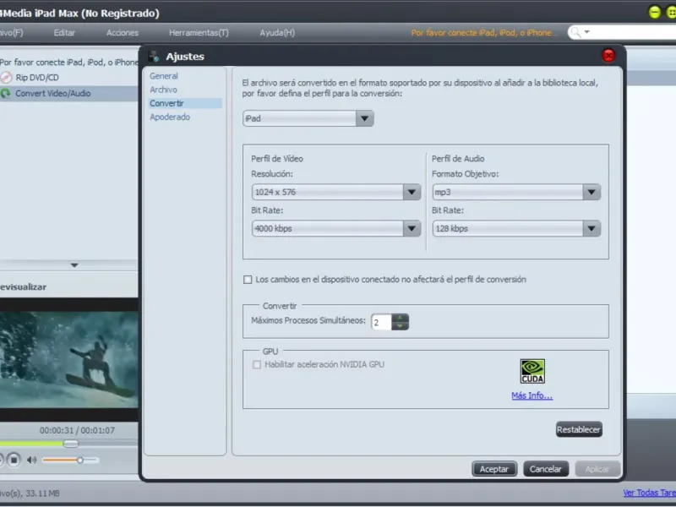676x507 pixels.
Task: Select the Convertir settings tab
Action: [x=184, y=103]
